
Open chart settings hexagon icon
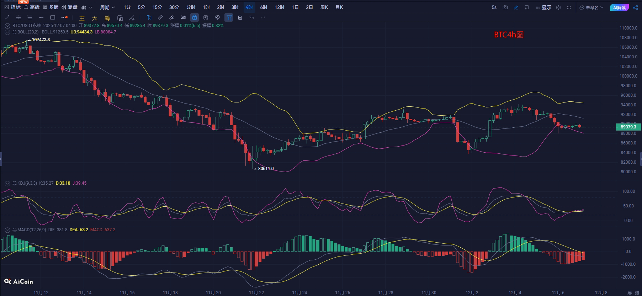(558, 7)
